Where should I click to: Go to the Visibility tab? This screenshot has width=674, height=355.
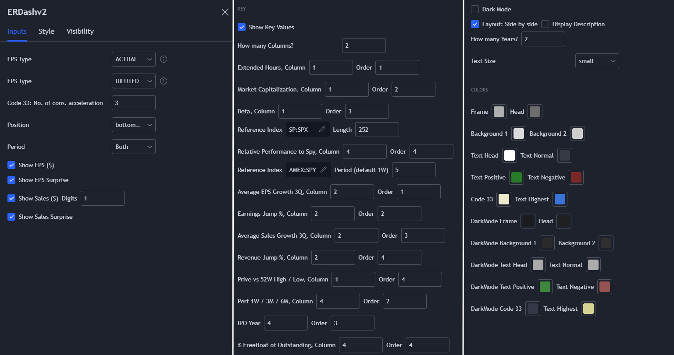point(80,32)
